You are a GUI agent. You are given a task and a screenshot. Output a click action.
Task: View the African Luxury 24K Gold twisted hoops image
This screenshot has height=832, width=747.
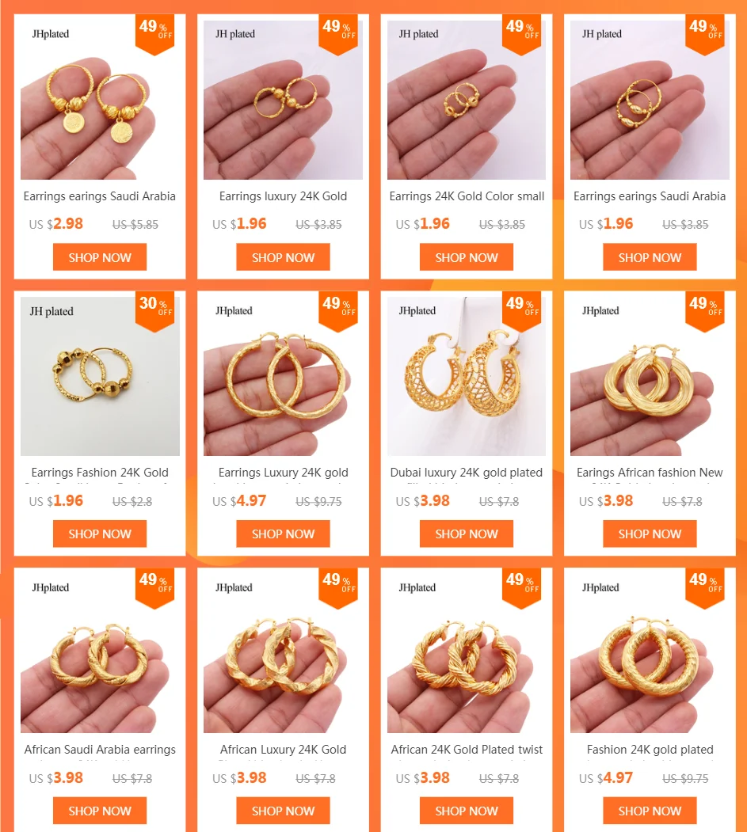click(283, 653)
